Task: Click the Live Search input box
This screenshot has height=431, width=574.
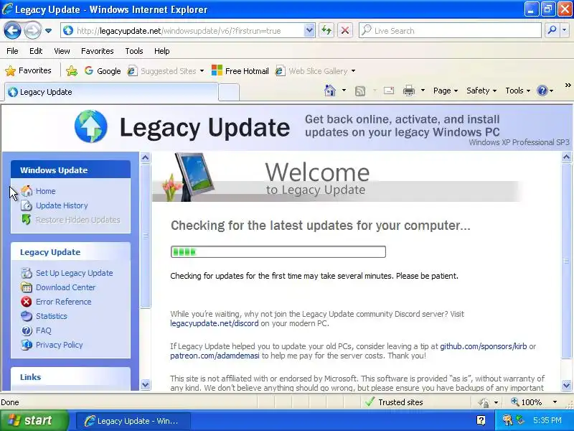Action: [x=450, y=31]
